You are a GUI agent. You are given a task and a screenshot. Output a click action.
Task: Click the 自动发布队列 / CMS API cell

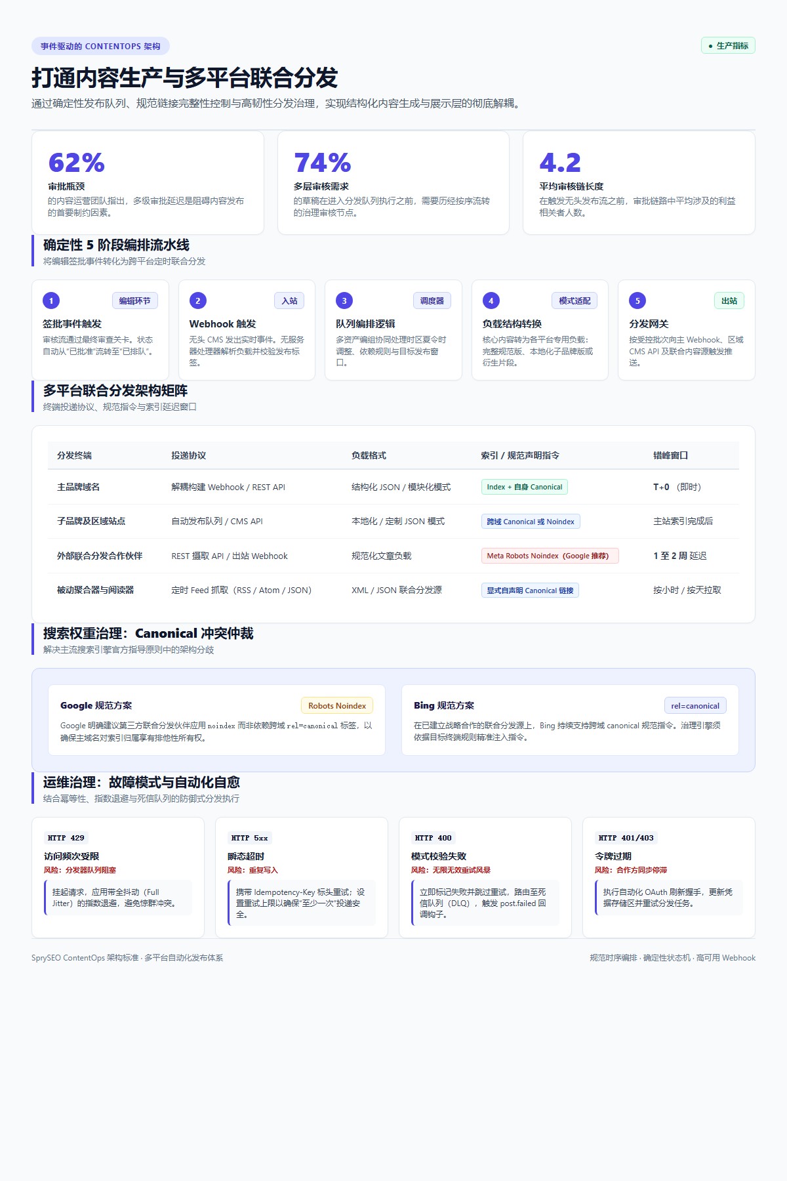pyautogui.click(x=217, y=521)
